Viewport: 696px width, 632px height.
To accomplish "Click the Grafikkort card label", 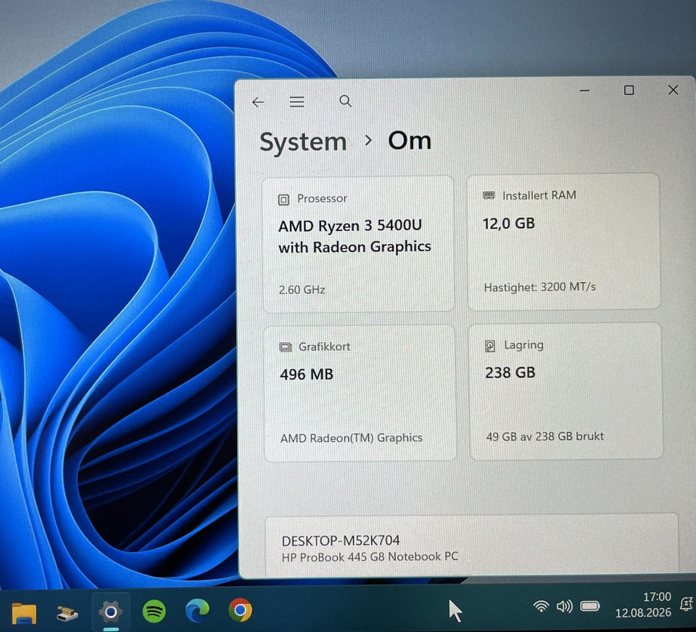I will 325,346.
